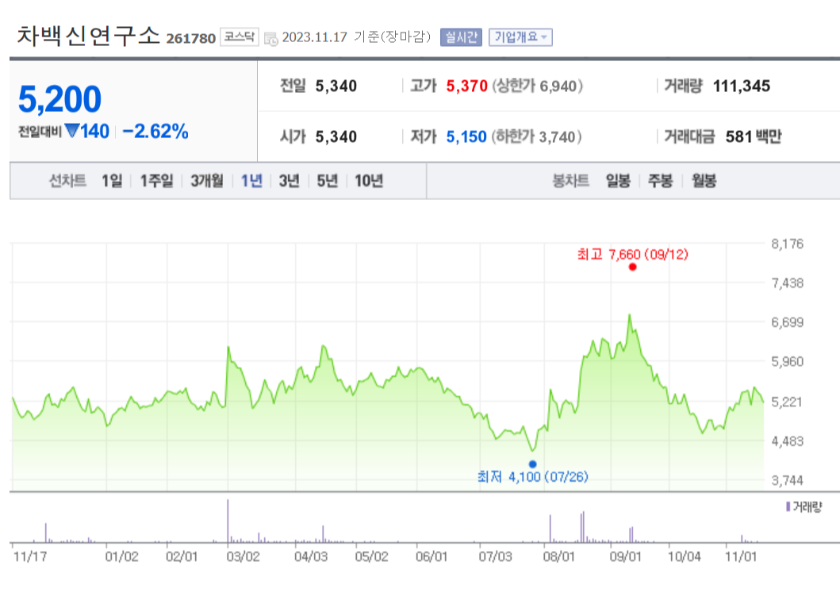
Task: Select the 1년 chart range
Action: click(251, 181)
